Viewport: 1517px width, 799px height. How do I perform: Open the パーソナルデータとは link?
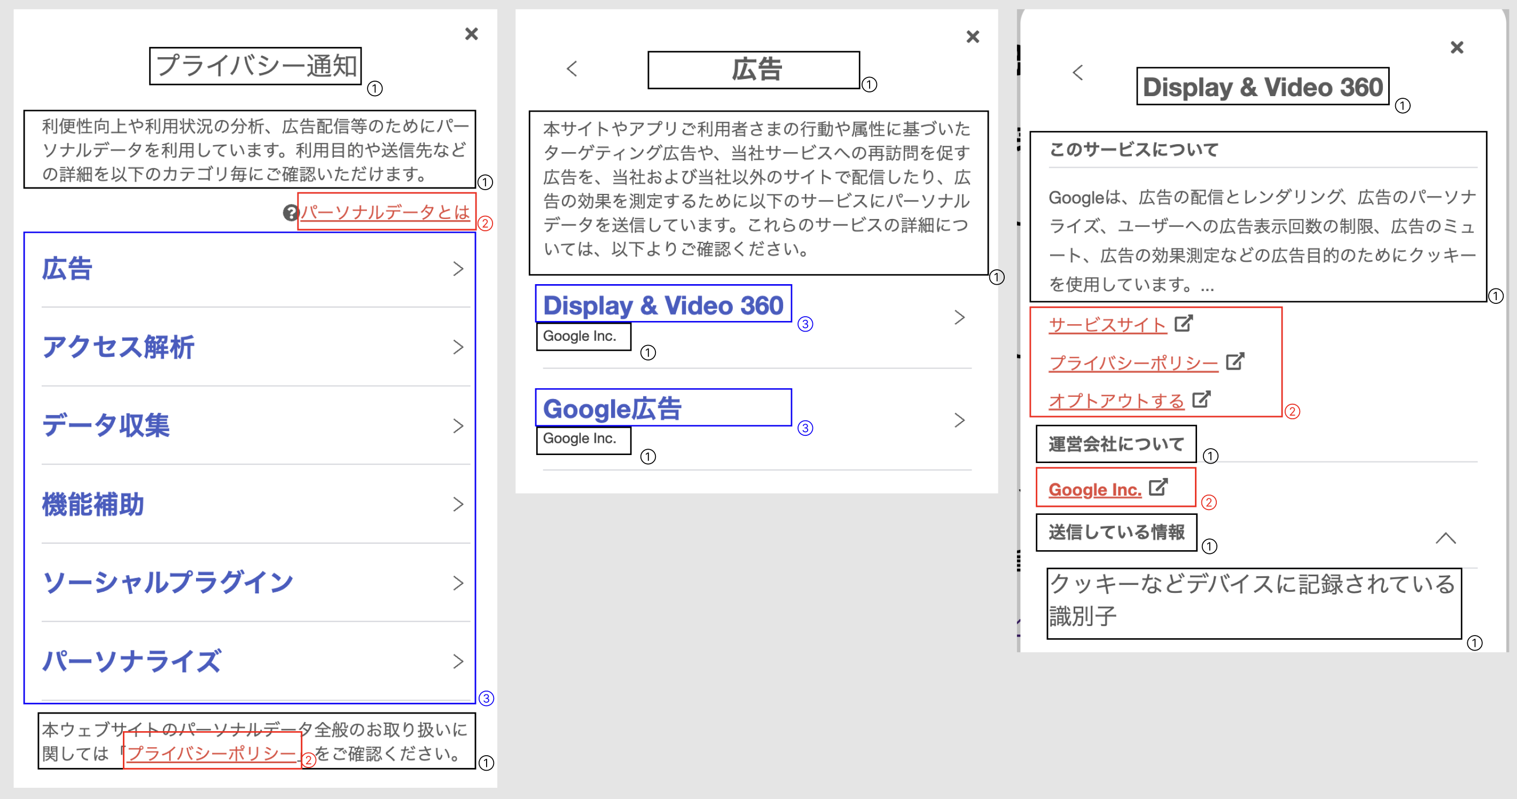click(x=386, y=213)
